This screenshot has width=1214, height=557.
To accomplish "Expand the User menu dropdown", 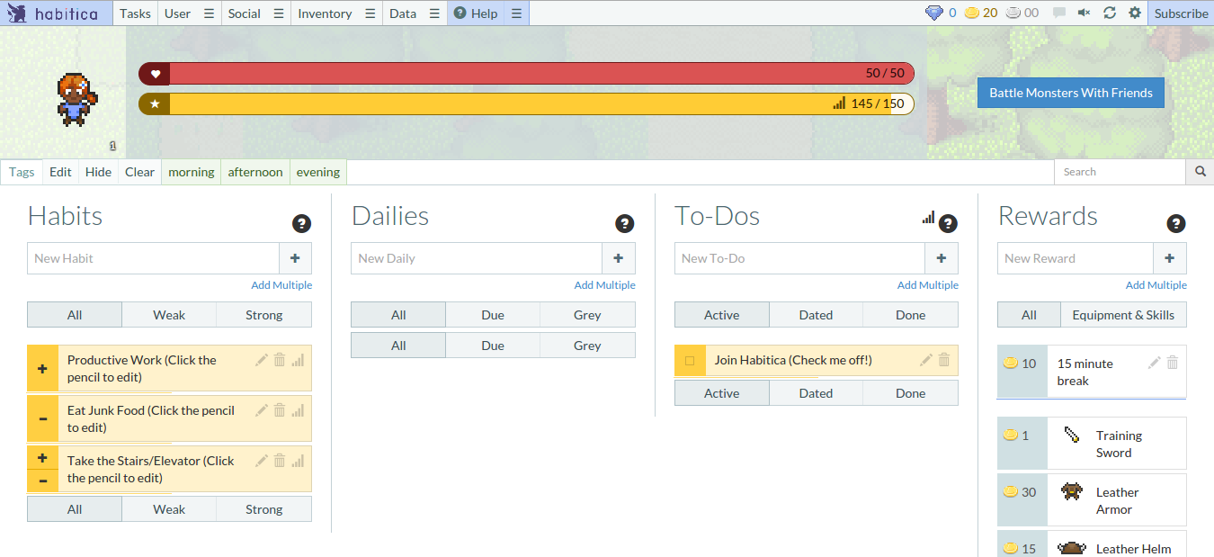I will (209, 13).
